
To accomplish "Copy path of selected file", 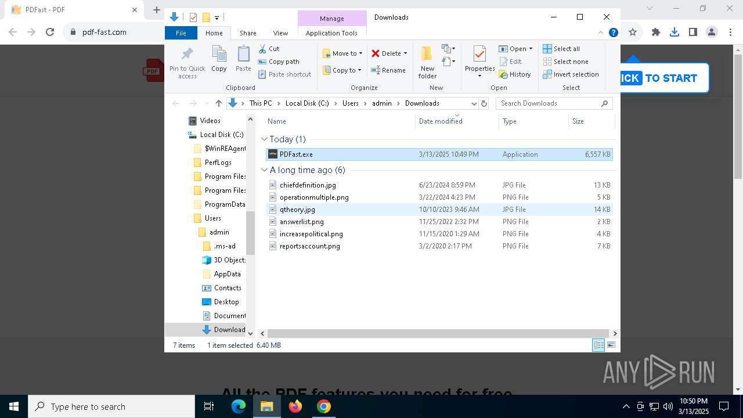I will click(x=279, y=62).
